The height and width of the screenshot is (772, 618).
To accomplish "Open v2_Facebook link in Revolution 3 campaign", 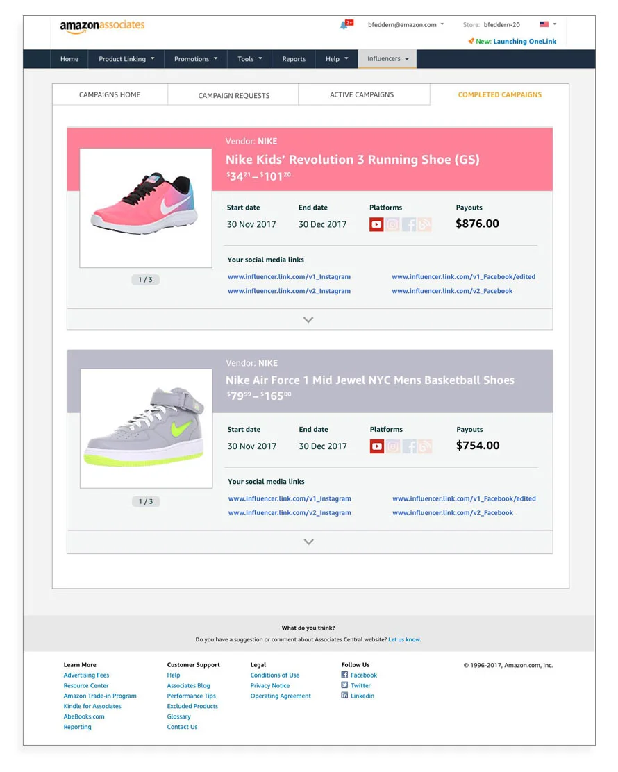I will [x=452, y=291].
